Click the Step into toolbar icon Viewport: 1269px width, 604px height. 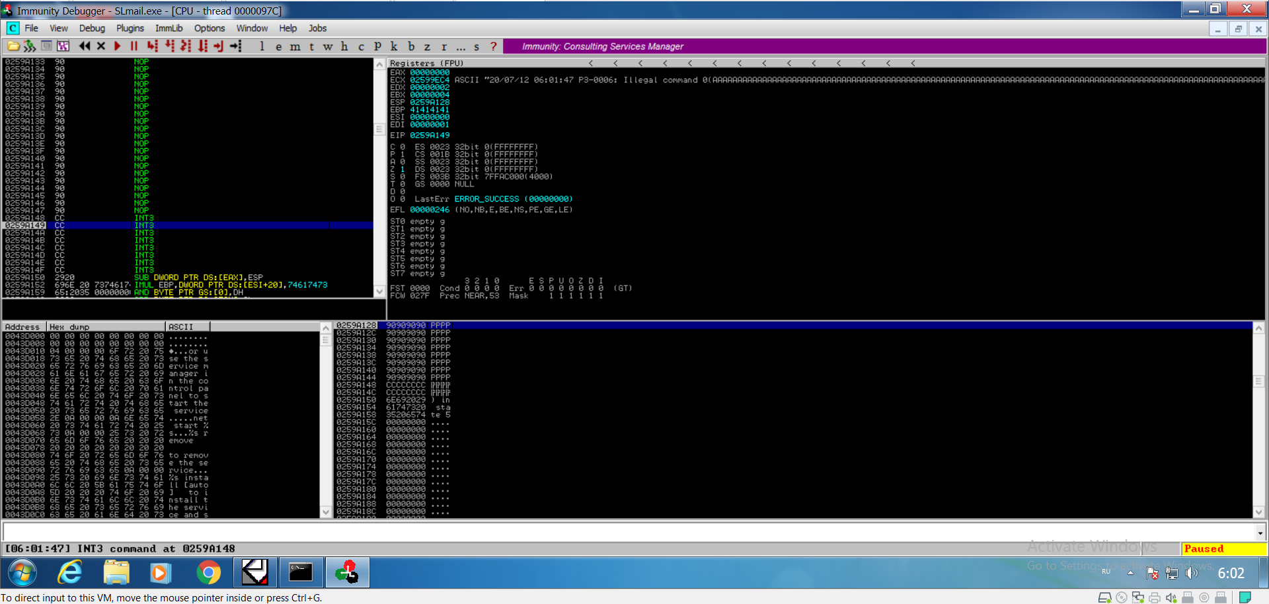coord(153,46)
